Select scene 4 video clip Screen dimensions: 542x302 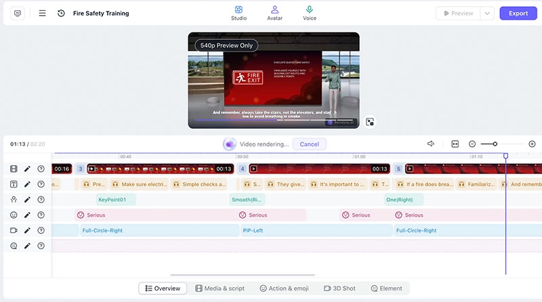319,169
